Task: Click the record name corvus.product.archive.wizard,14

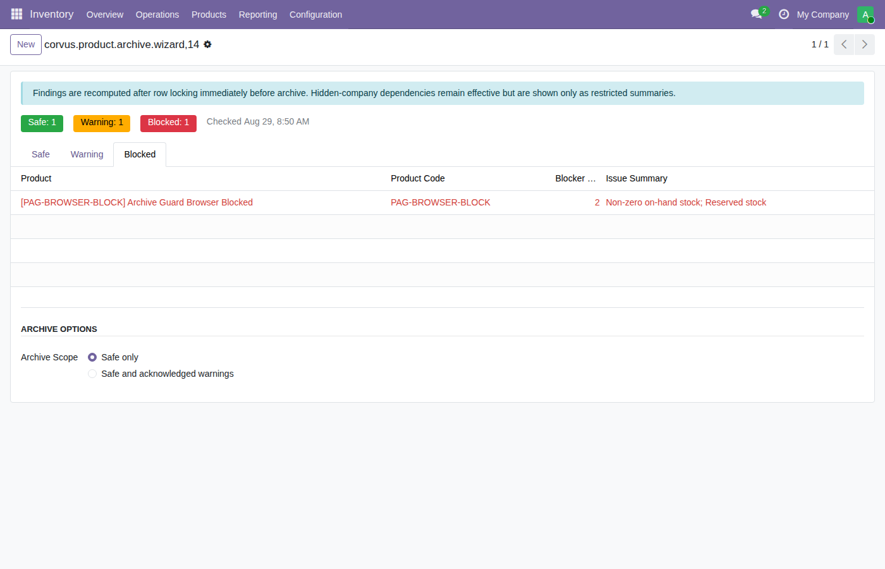Action: coord(121,44)
